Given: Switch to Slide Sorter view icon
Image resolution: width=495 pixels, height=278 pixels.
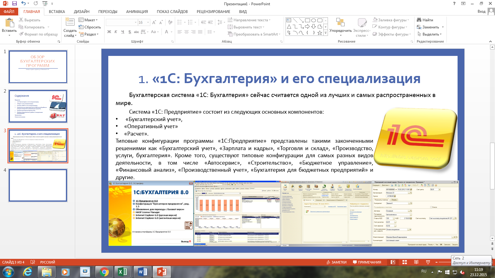Looking at the screenshot, I should [x=404, y=262].
